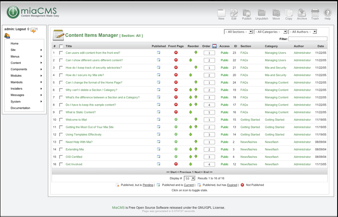The image size is (338, 217).
Task: Open the Modules menu item
Action: tap(16, 76)
